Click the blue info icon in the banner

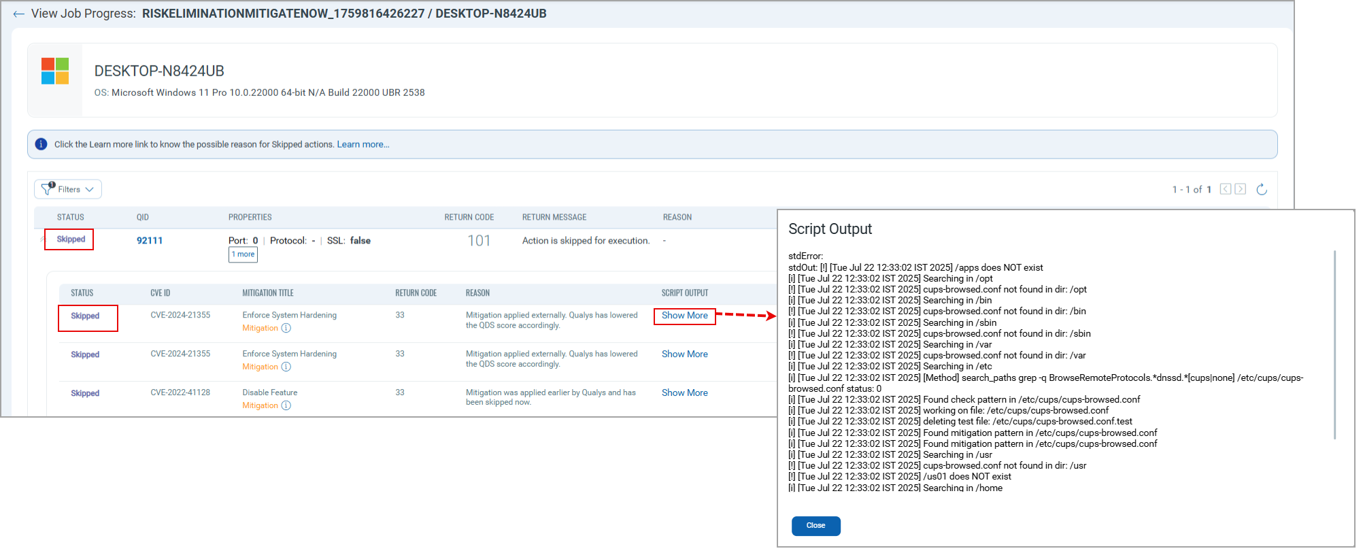(x=41, y=144)
